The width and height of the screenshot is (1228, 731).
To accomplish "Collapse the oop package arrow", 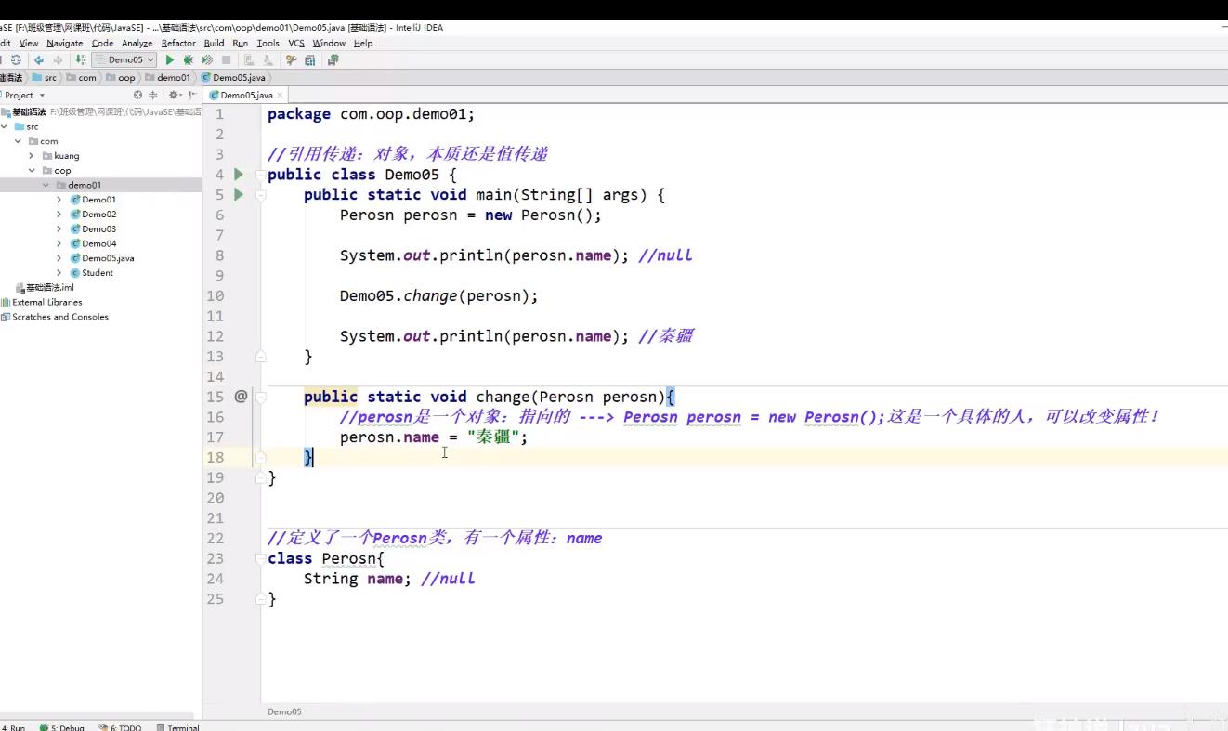I will click(x=32, y=171).
